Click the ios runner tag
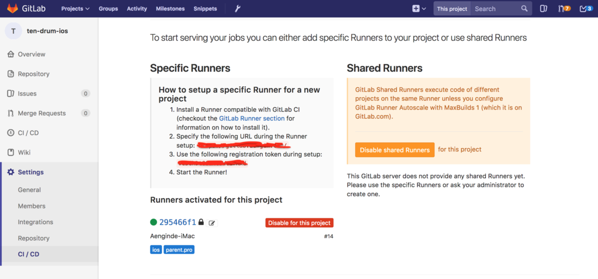The width and height of the screenshot is (598, 279). point(156,250)
